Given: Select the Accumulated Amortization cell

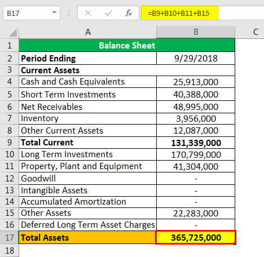Looking at the screenshot, I should pyautogui.click(x=87, y=202).
